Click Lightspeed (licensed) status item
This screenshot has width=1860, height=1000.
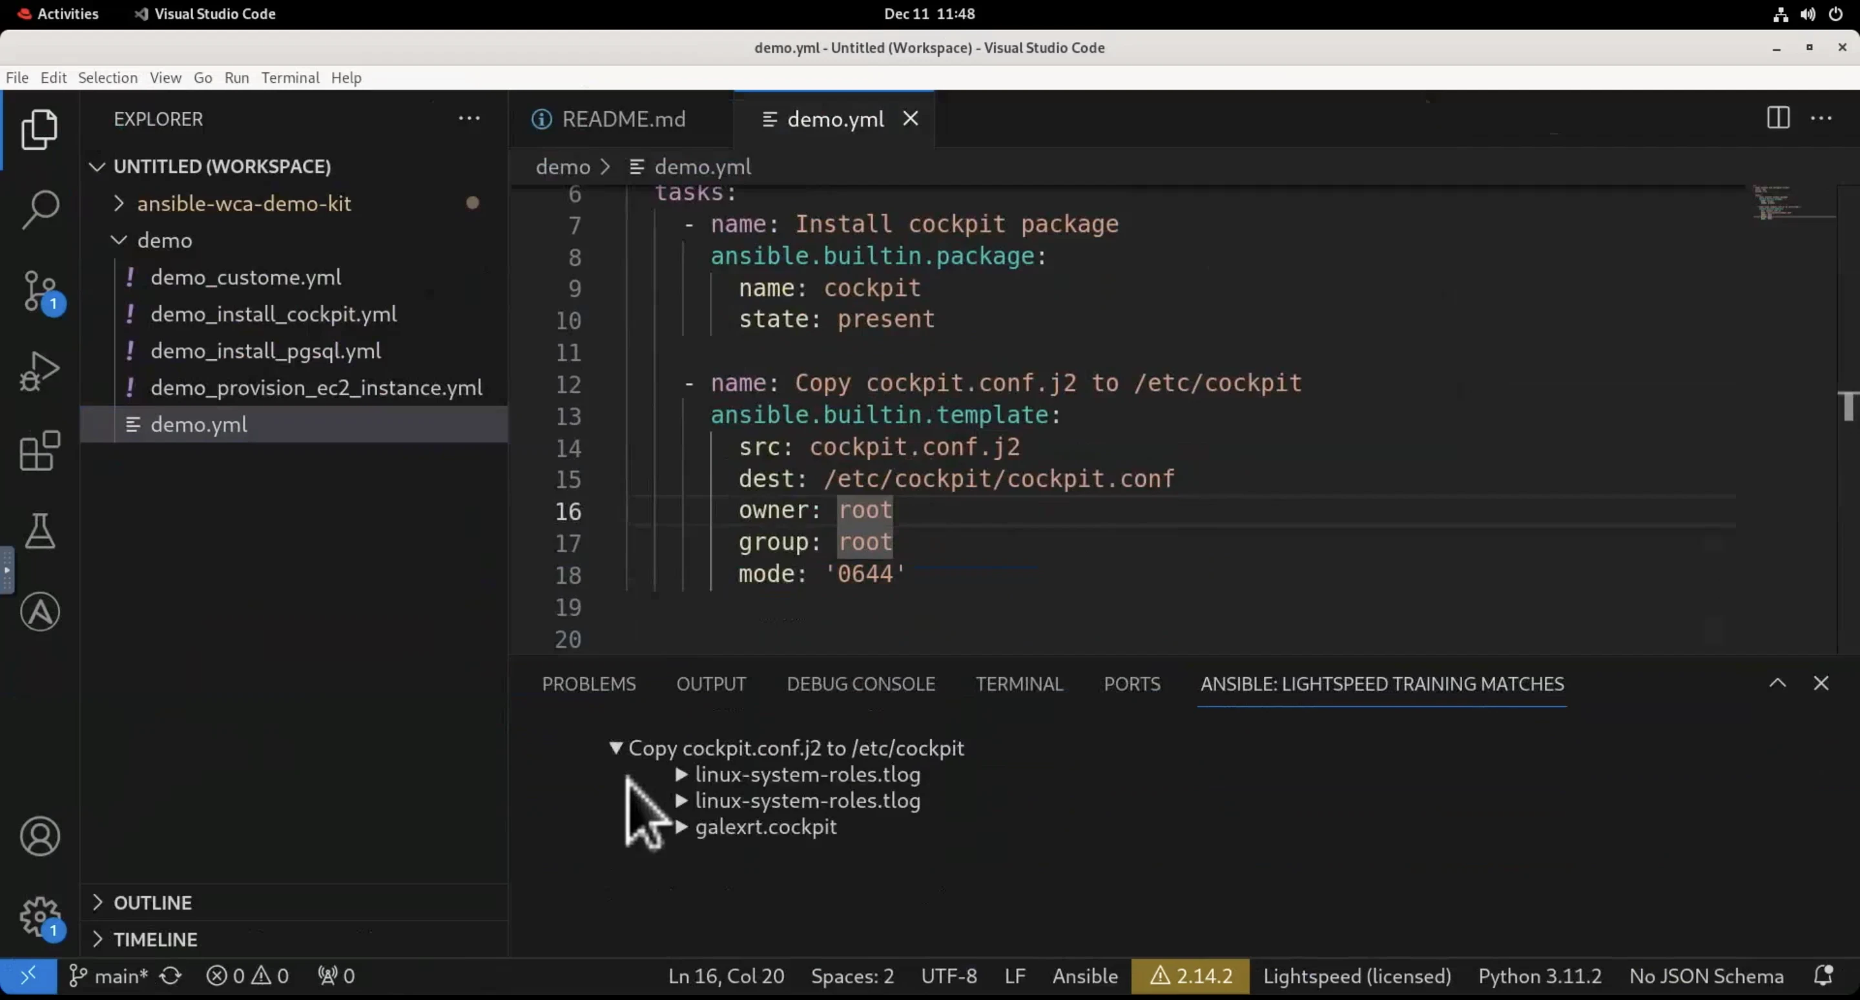(1357, 976)
